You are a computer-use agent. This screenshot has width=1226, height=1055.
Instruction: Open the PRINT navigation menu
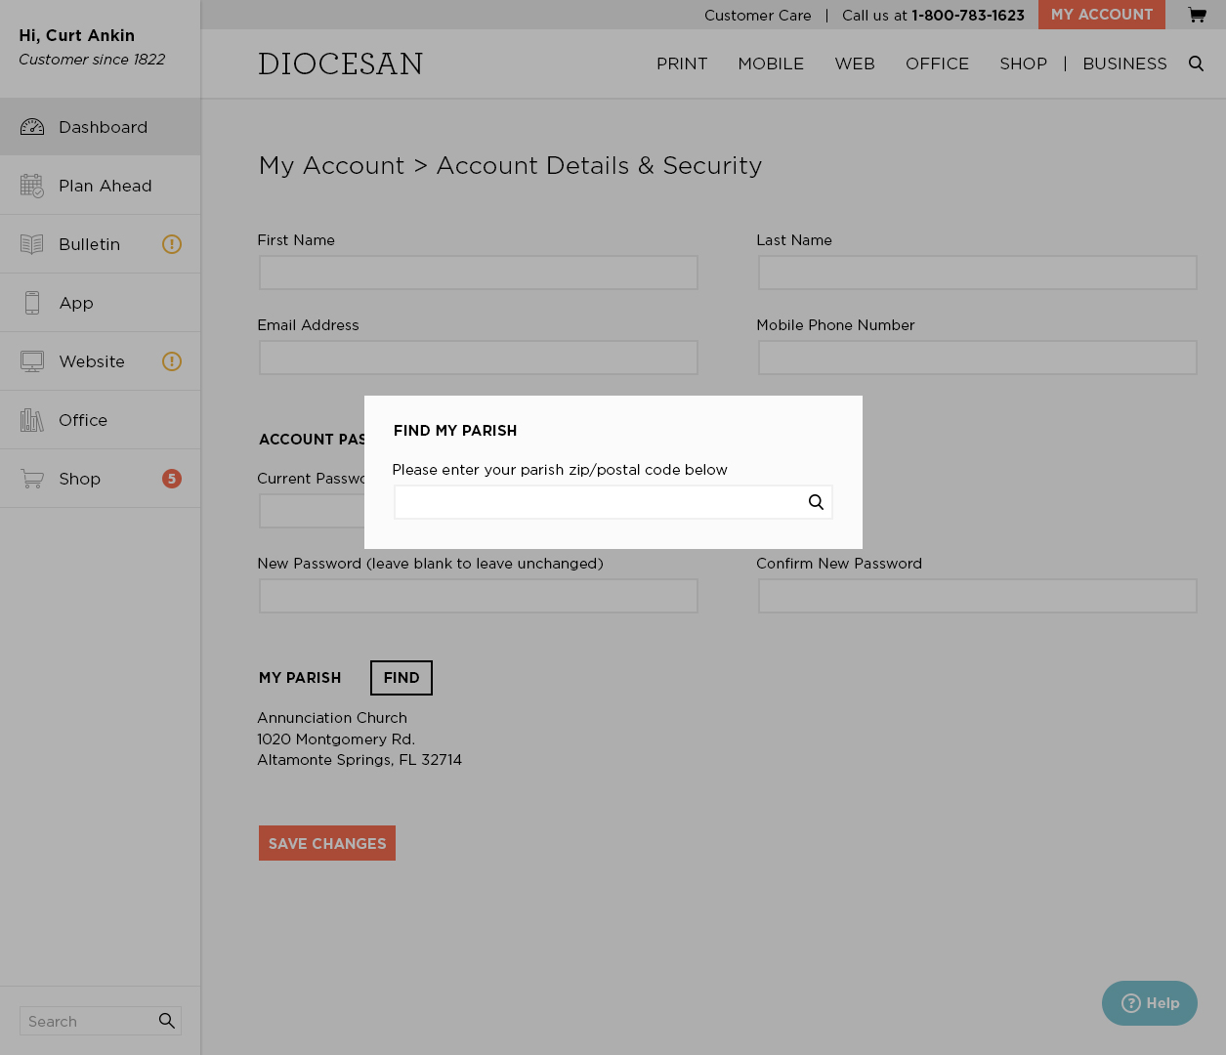[x=682, y=63]
